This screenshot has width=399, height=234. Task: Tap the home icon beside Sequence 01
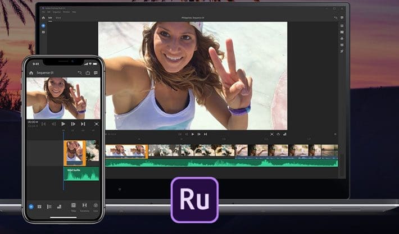[x=31, y=73]
